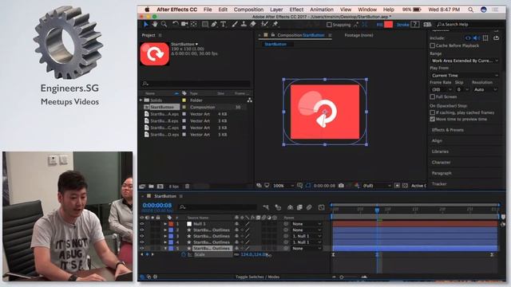
Task: Check If caching, play cached frames
Action: (433, 112)
